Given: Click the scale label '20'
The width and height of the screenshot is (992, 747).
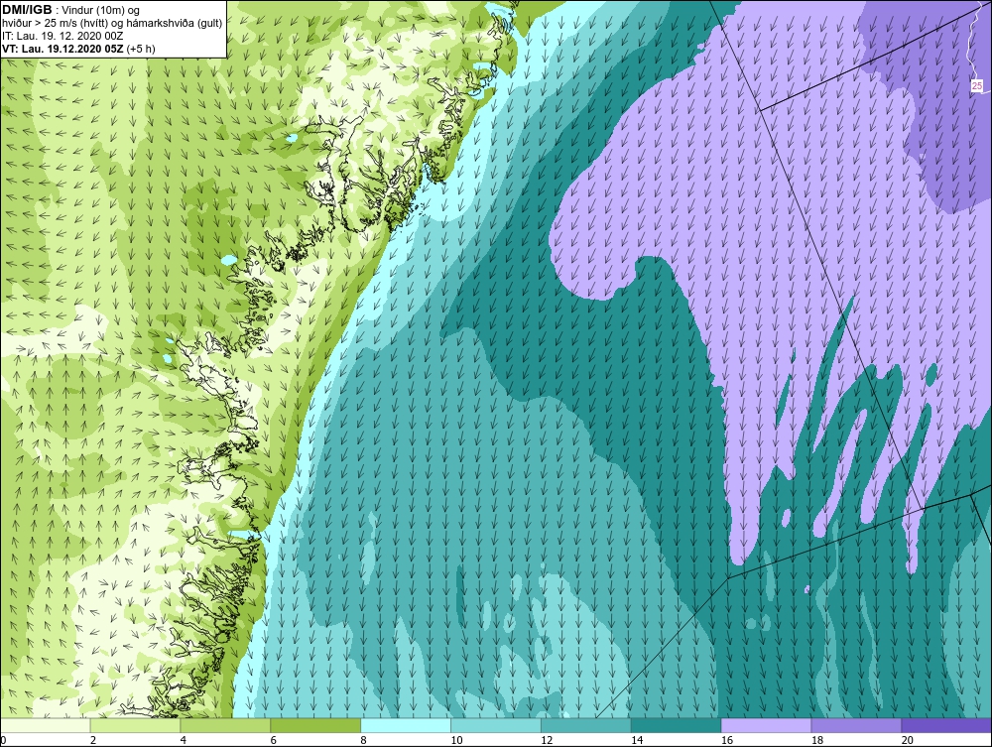Looking at the screenshot, I should coord(908,740).
